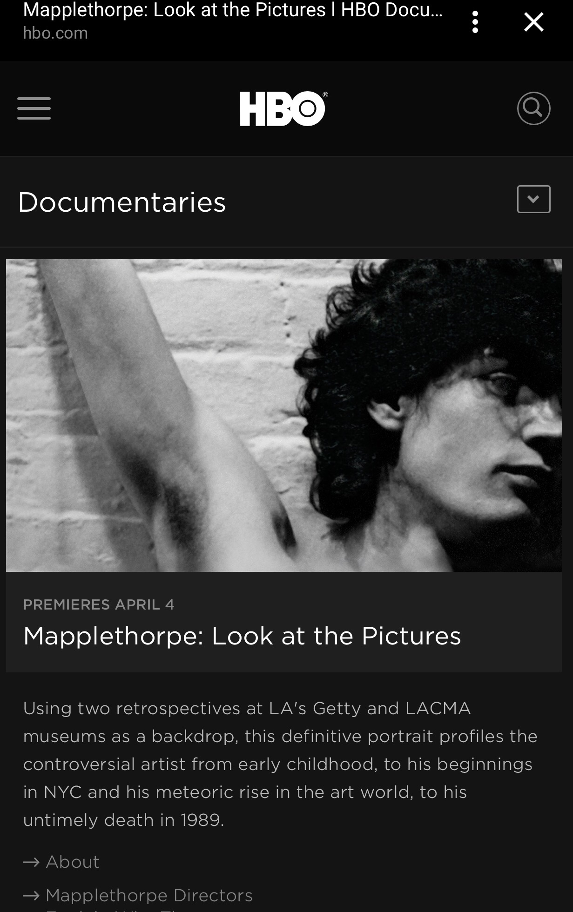Image resolution: width=573 pixels, height=912 pixels.
Task: Click the arrow beside Mapplethorpe Directors
Action: pyautogui.click(x=31, y=896)
